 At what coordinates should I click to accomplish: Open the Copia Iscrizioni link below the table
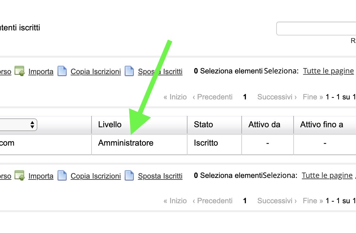click(x=96, y=176)
